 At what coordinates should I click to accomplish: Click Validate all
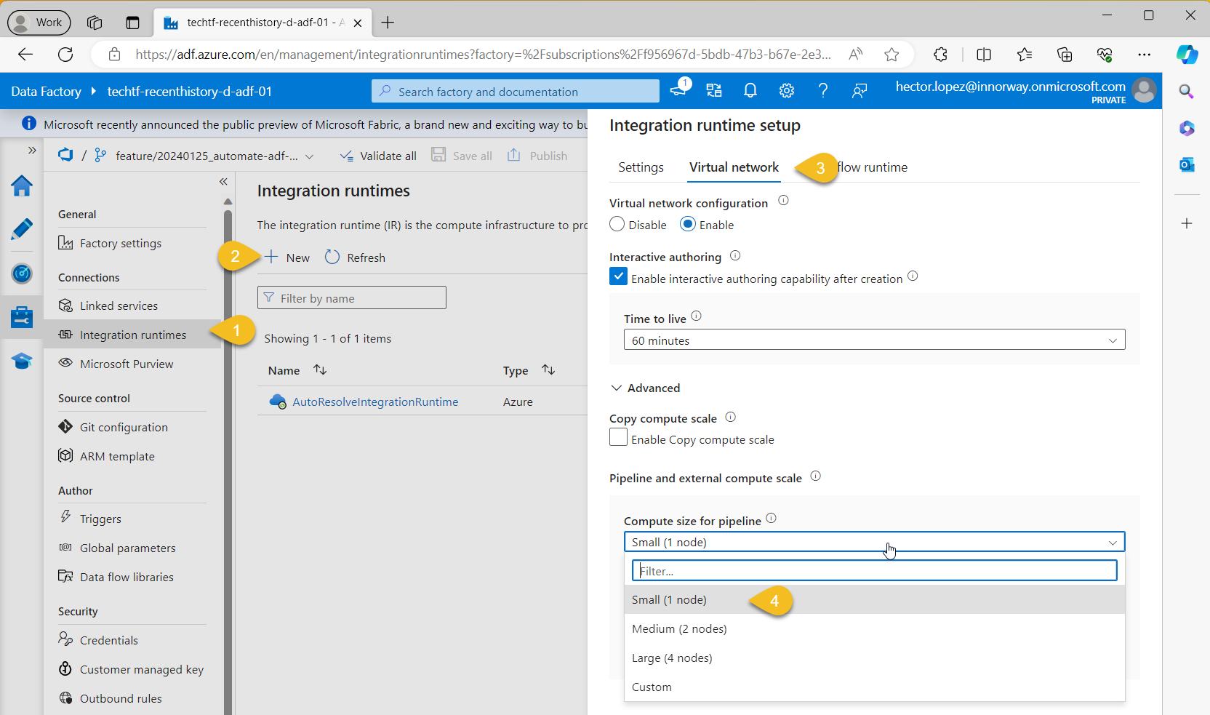point(378,156)
